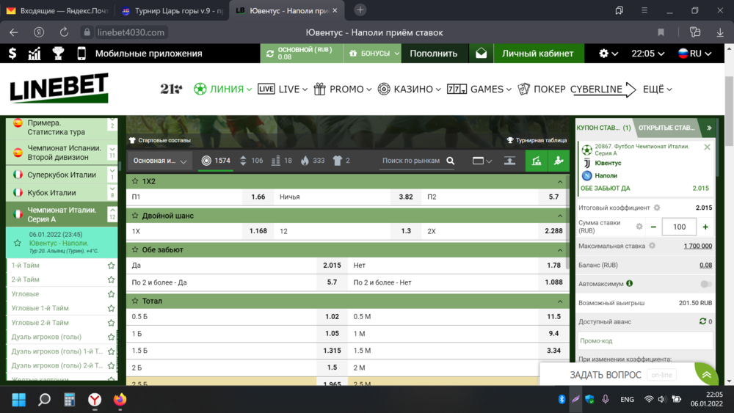Collapse Чемпионат Италии Серия А
The height and width of the screenshot is (413, 734).
click(112, 214)
